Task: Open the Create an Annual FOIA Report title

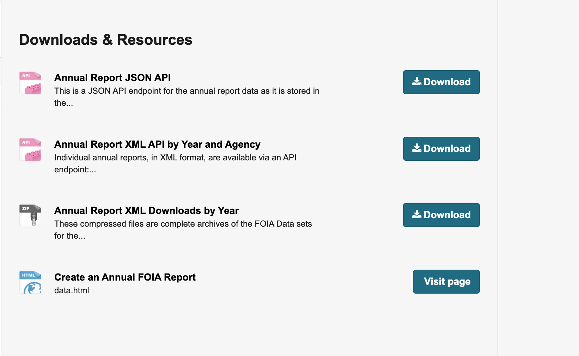Action: [x=125, y=277]
